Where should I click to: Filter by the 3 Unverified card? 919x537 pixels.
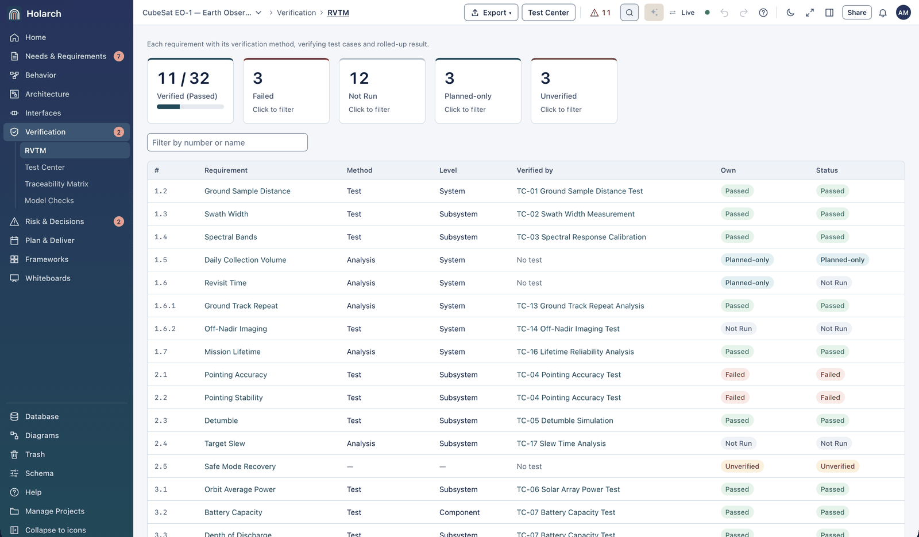(x=574, y=91)
